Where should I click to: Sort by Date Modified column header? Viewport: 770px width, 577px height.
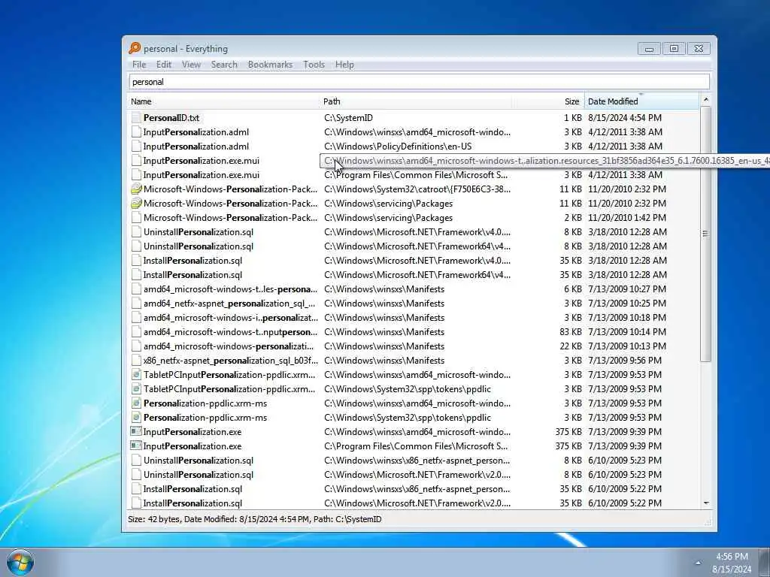[641, 101]
